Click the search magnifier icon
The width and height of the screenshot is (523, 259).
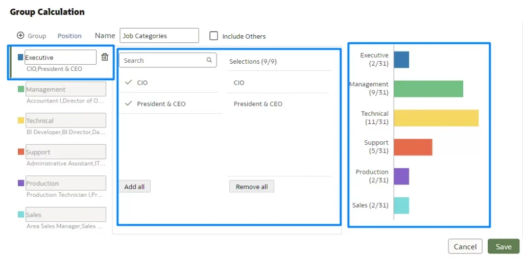(x=209, y=60)
